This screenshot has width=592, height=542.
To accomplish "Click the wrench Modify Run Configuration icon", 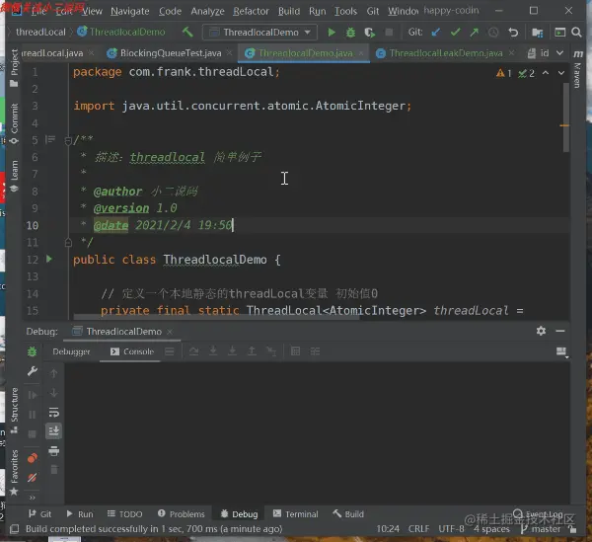I will [33, 371].
